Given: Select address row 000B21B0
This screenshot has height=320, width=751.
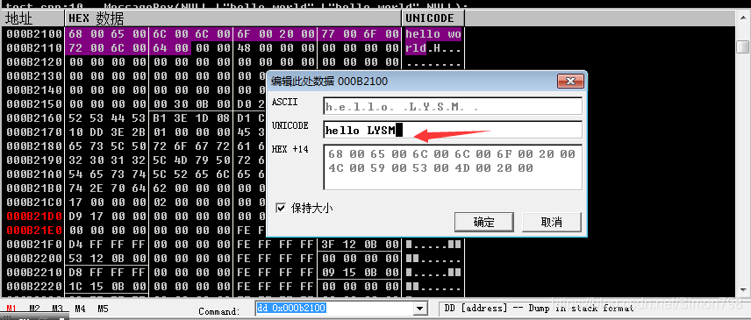Looking at the screenshot, I should 34,188.
